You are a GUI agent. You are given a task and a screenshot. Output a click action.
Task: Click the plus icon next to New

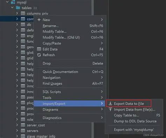[x=39, y=20]
